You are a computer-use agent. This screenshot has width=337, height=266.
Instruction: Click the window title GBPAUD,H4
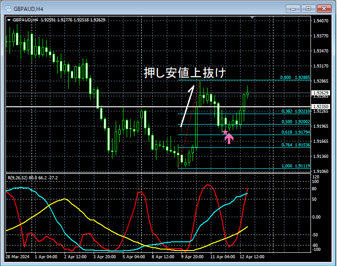(28, 9)
